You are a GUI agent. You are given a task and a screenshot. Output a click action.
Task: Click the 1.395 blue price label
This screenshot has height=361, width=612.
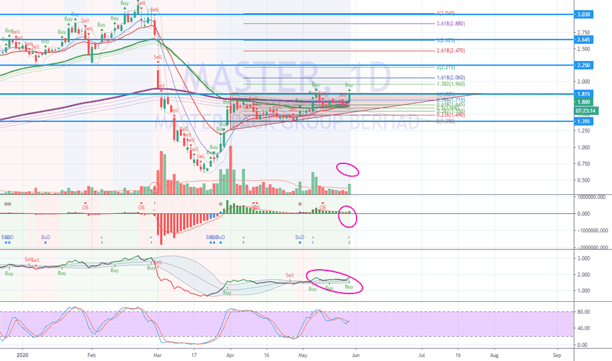coord(584,121)
